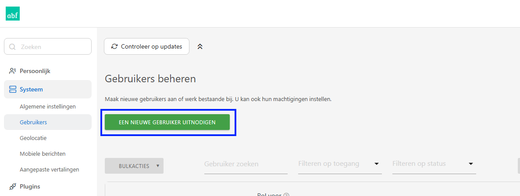The height and width of the screenshot is (196, 520).
Task: Open the Systeem menu section
Action: [x=48, y=89]
